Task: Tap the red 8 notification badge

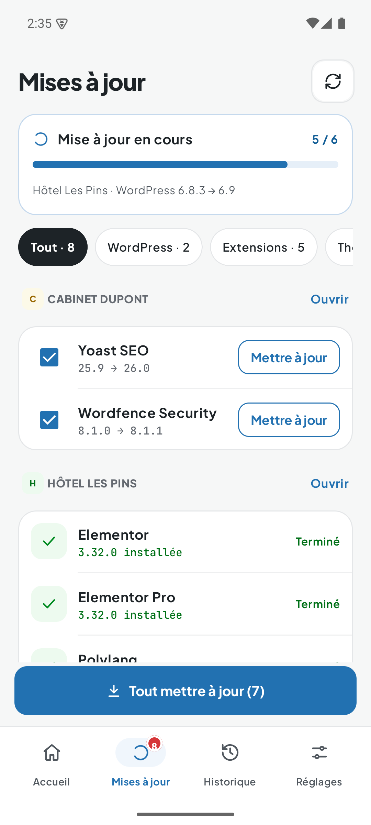Action: [154, 745]
